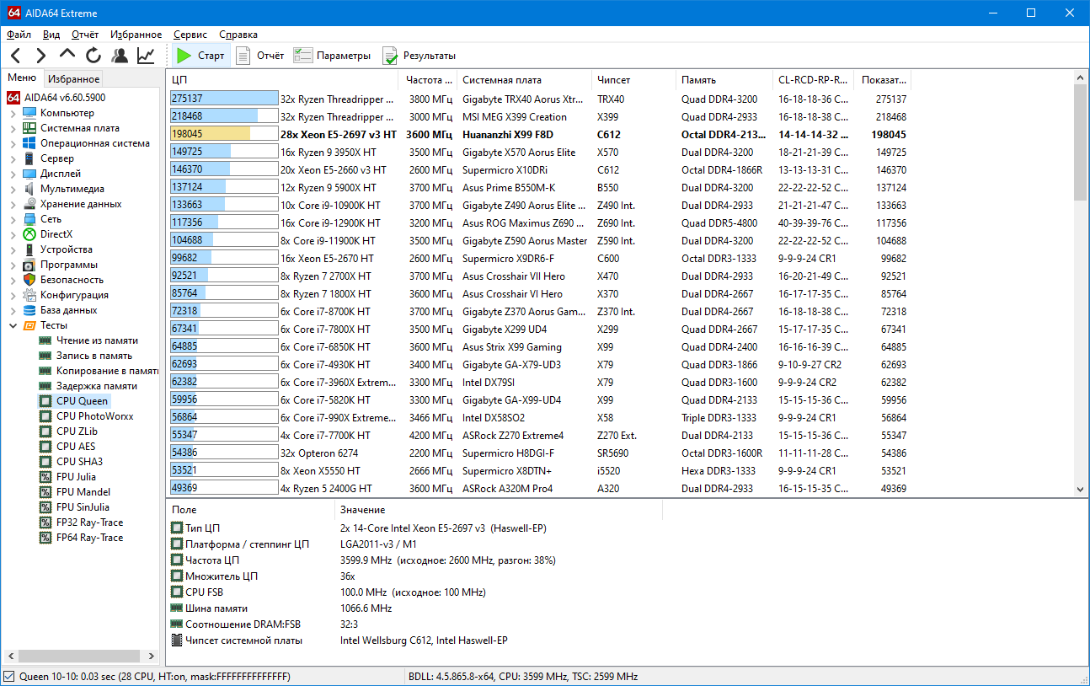
Task: Click the shield icon next to Безопасность
Action: (x=29, y=280)
